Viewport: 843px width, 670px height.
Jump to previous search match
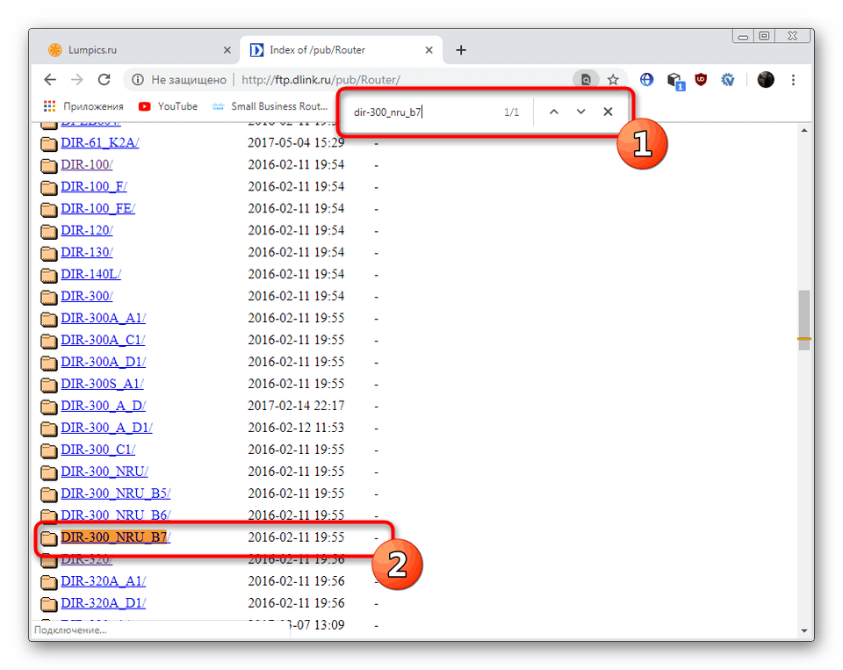[x=554, y=112]
